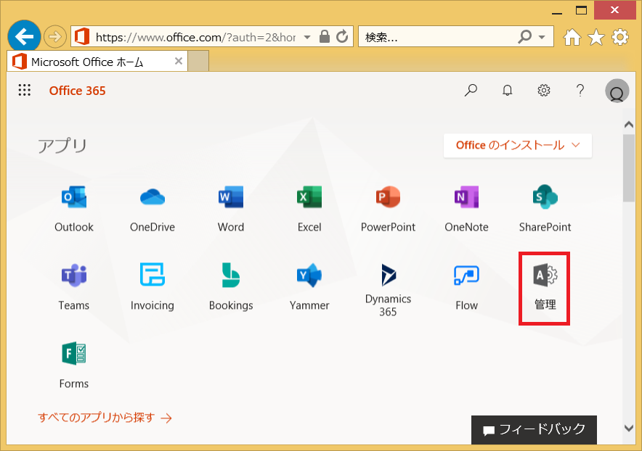Viewport: 642px width, 451px height.
Task: Go to browser home page icon
Action: pyautogui.click(x=572, y=37)
